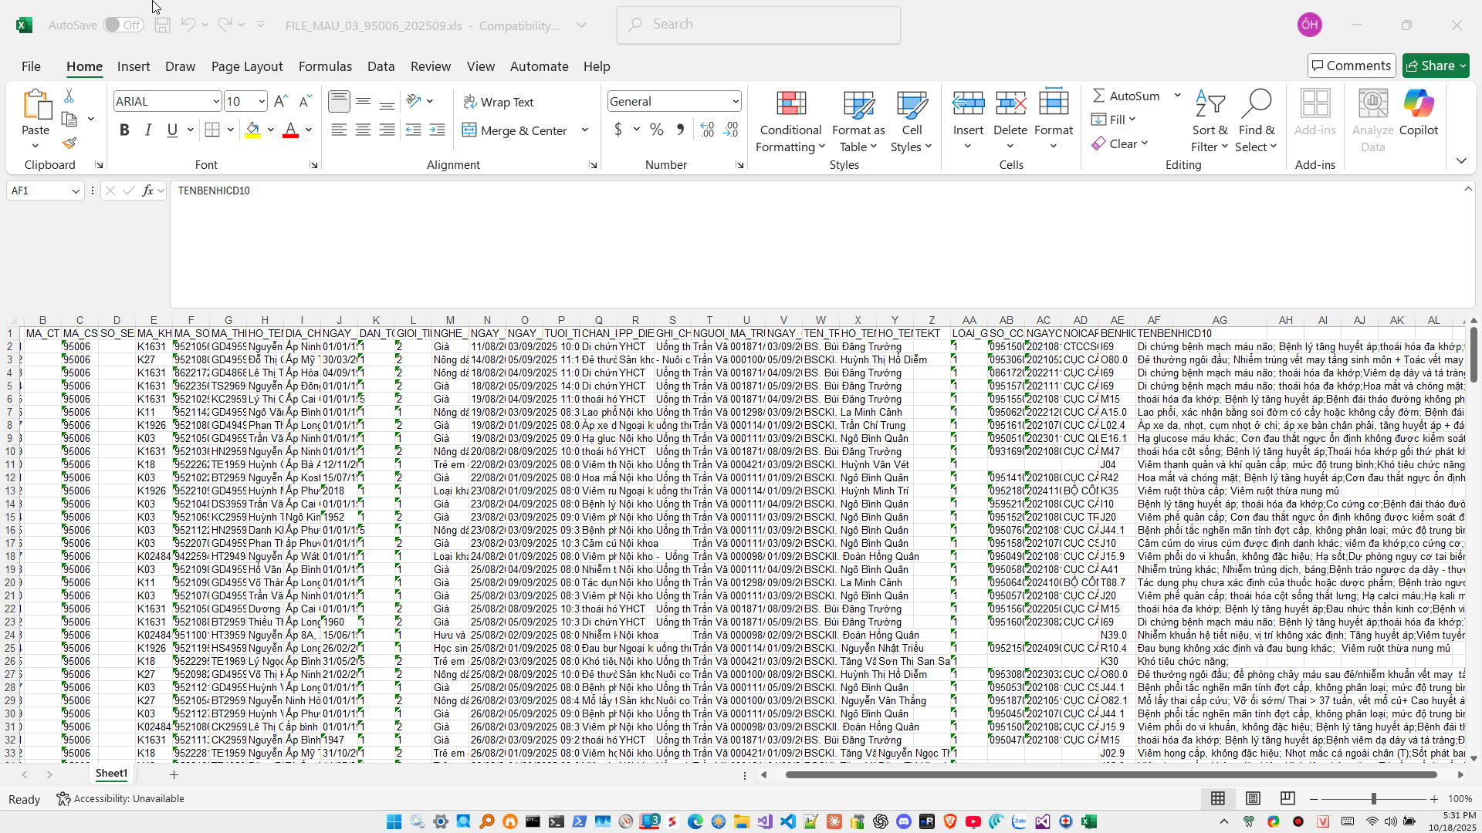This screenshot has height=833, width=1482.
Task: Click the green Share button
Action: 1435,66
